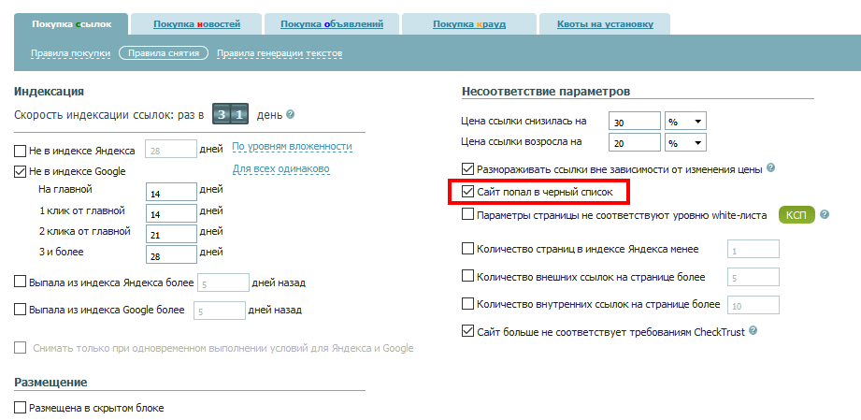
Task: Click Yandex dropped-from-index days field
Action: [223, 282]
